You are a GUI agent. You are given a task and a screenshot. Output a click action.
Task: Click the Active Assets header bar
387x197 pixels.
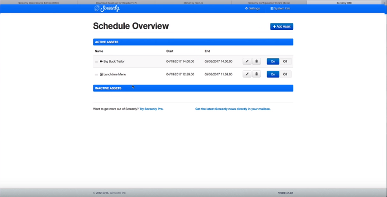point(193,42)
